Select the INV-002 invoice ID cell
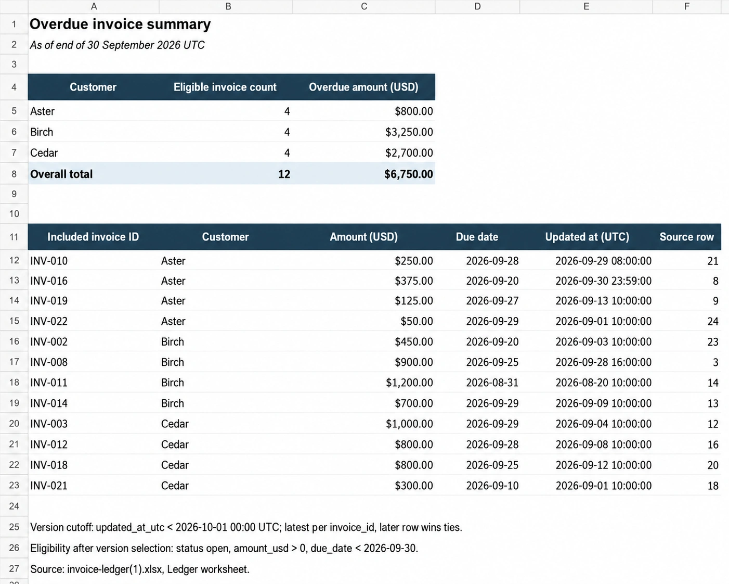This screenshot has width=729, height=584. coord(94,342)
